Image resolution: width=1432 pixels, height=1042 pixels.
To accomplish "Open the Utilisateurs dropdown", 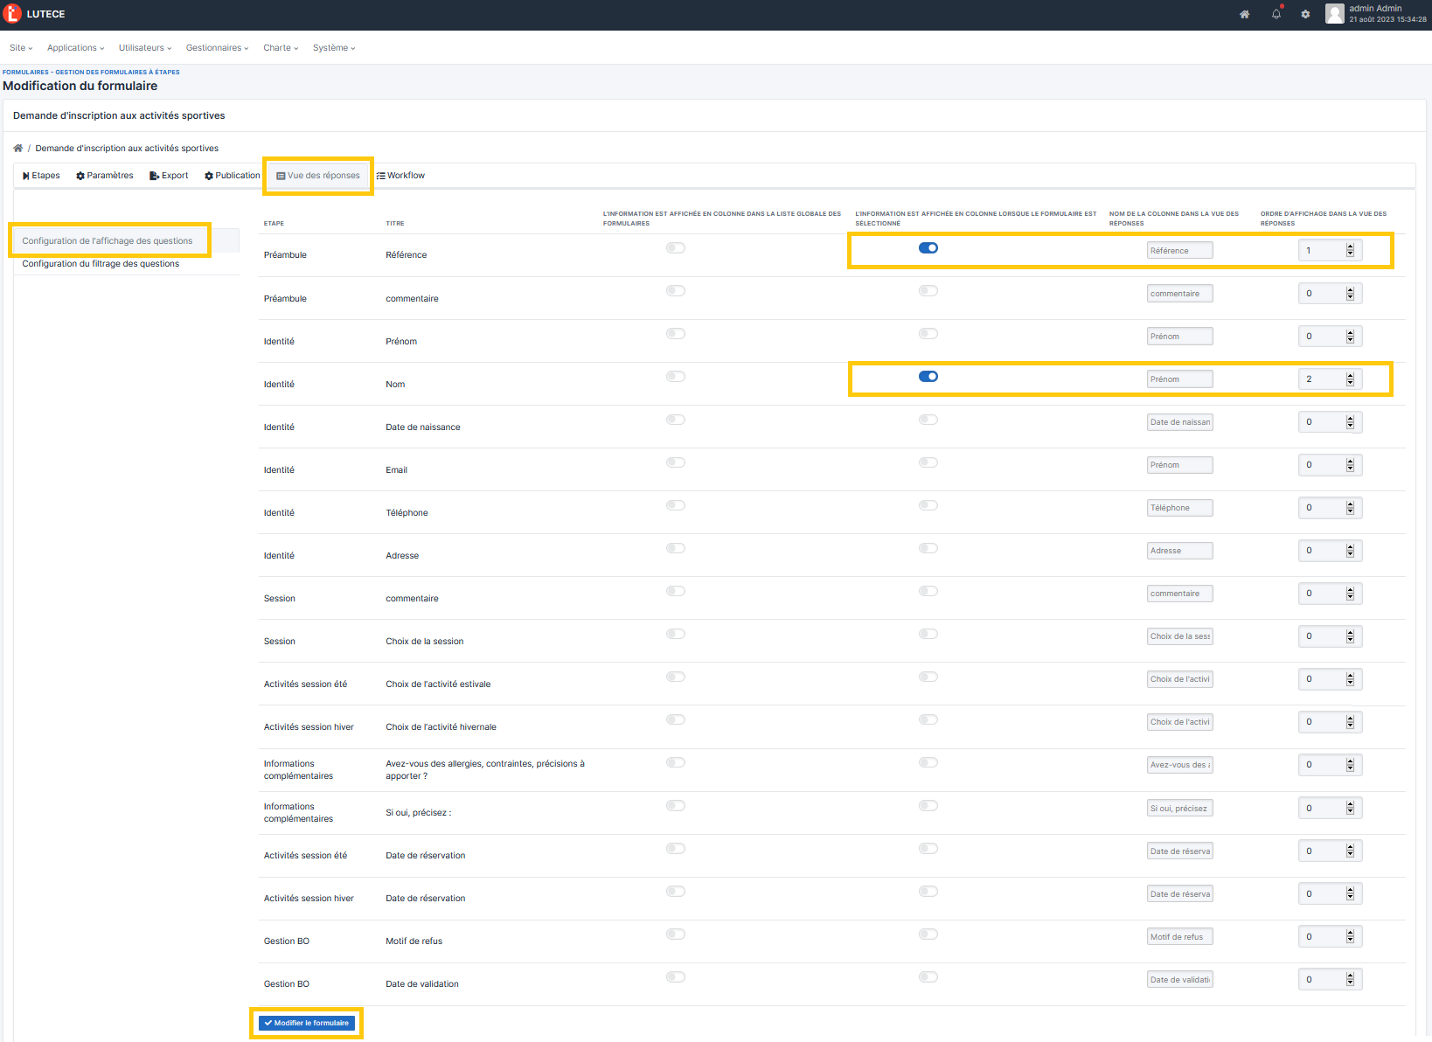I will point(143,48).
